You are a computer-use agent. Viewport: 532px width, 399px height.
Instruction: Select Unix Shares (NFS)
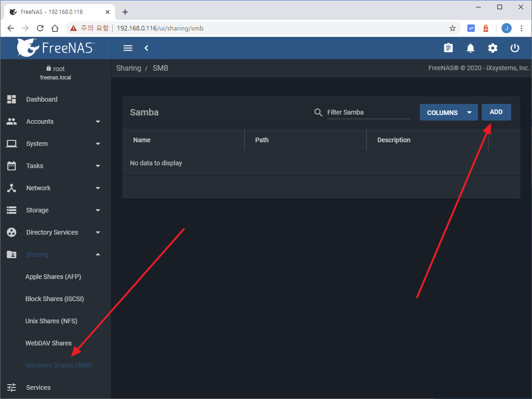[x=51, y=321]
